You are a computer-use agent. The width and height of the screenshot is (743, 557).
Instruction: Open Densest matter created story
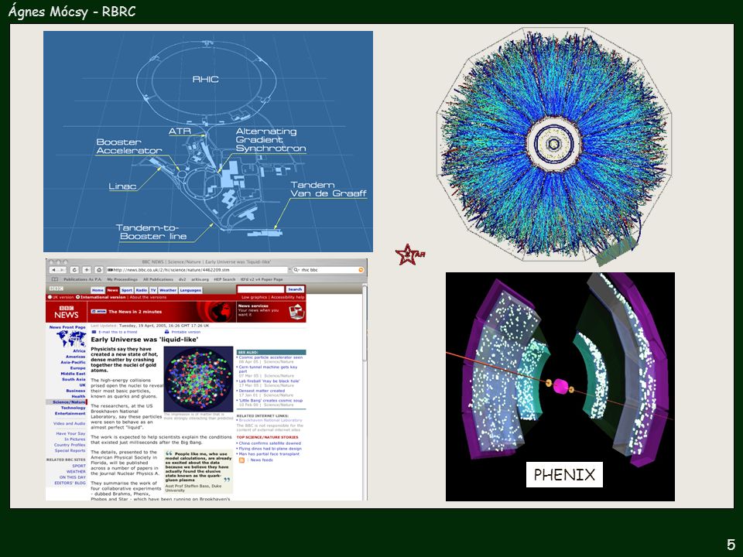point(262,391)
